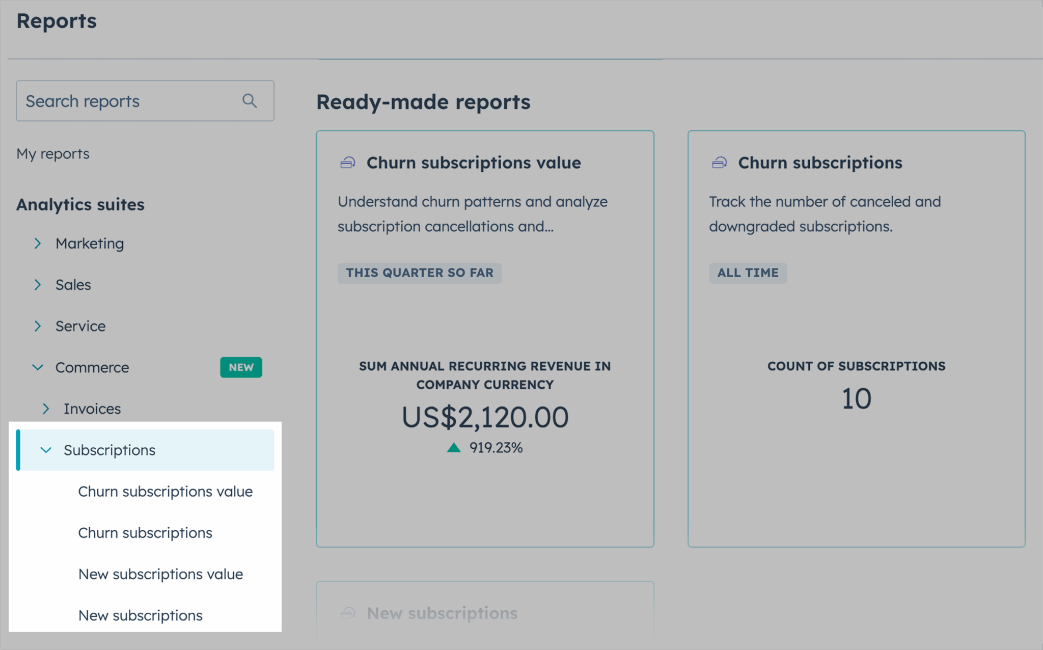
Task: Click the NEW badge next to Commerce
Action: (241, 367)
